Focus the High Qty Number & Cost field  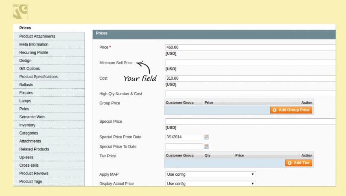click(250, 94)
